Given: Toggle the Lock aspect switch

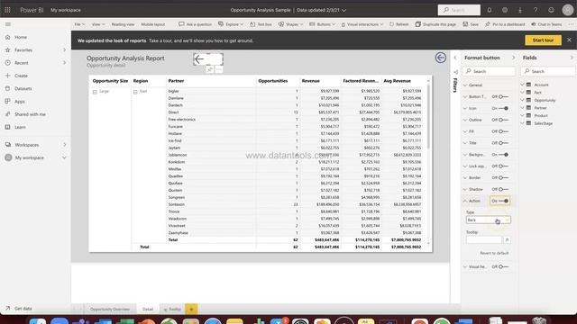Looking at the screenshot, I should click(503, 166).
